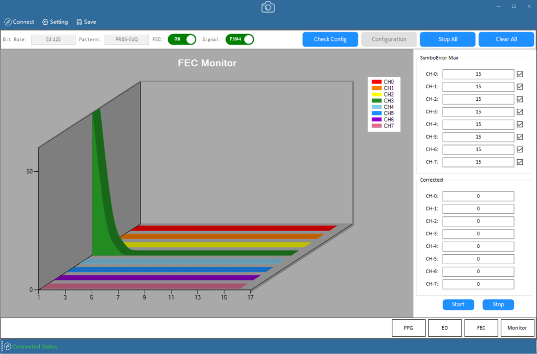The height and width of the screenshot is (354, 537).
Task: Click the CH3 green legend swatch
Action: point(377,101)
